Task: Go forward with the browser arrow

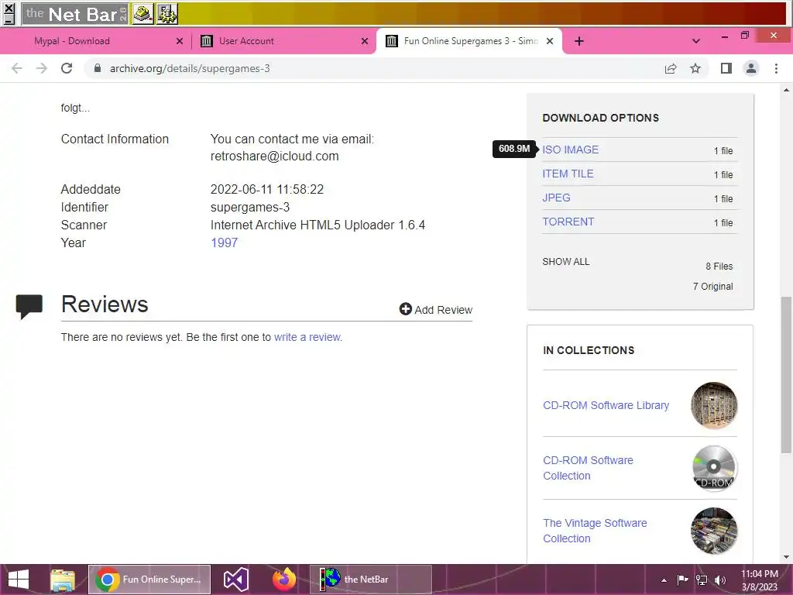Action: [x=42, y=68]
